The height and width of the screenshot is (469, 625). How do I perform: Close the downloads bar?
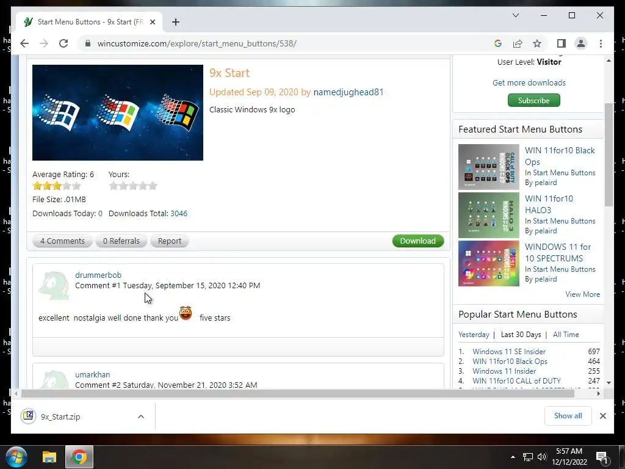click(x=602, y=416)
